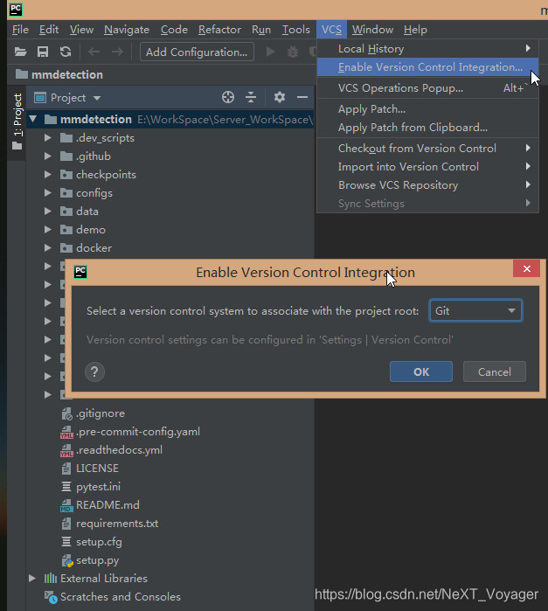Click the PyCharm logo in title bar
This screenshot has width=548, height=611.
point(16,10)
